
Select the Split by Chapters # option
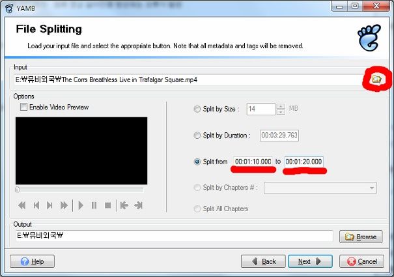pyautogui.click(x=197, y=188)
